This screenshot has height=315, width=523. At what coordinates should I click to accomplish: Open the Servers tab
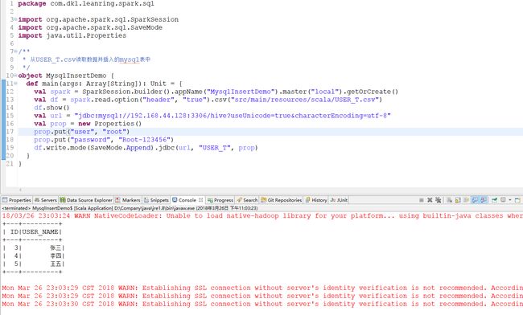tap(46, 200)
